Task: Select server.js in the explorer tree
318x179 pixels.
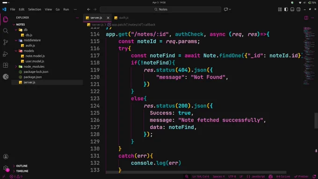Action: point(29,82)
